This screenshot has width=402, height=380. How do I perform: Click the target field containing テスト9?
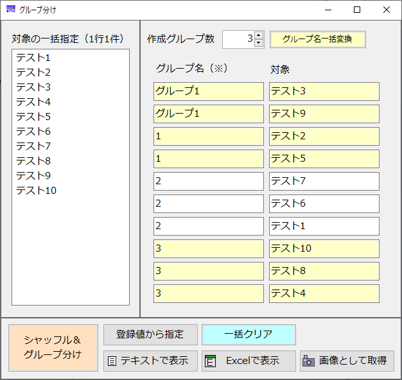pyautogui.click(x=324, y=114)
